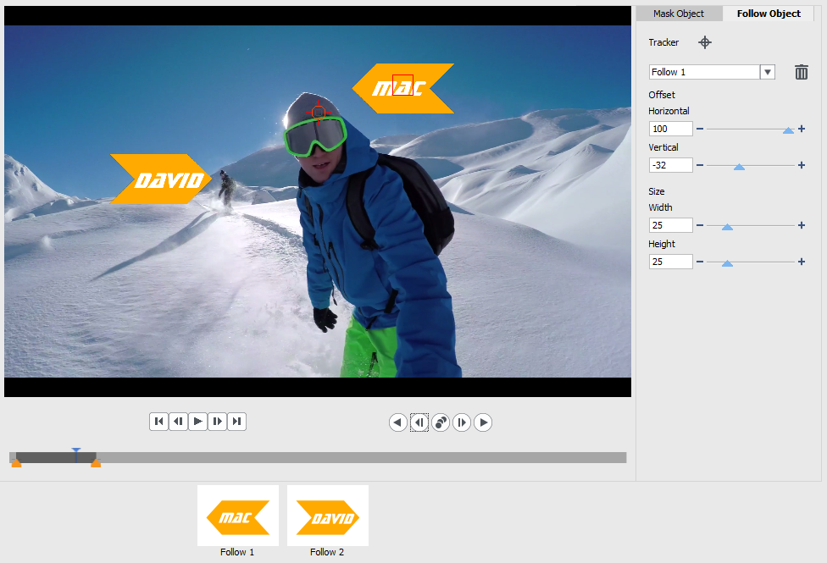Open the Follow 1 tracker dropdown
The image size is (827, 563).
click(768, 72)
